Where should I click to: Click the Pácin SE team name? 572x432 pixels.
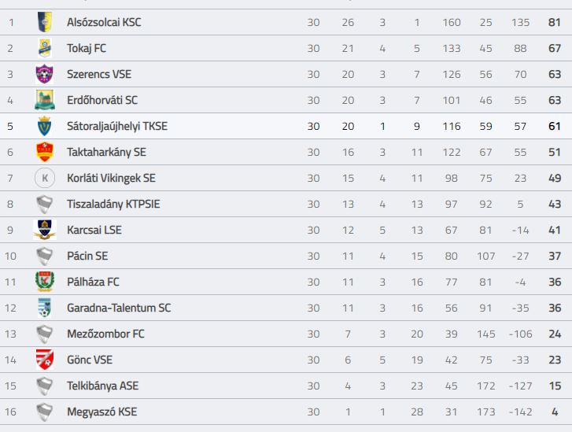click(x=87, y=256)
